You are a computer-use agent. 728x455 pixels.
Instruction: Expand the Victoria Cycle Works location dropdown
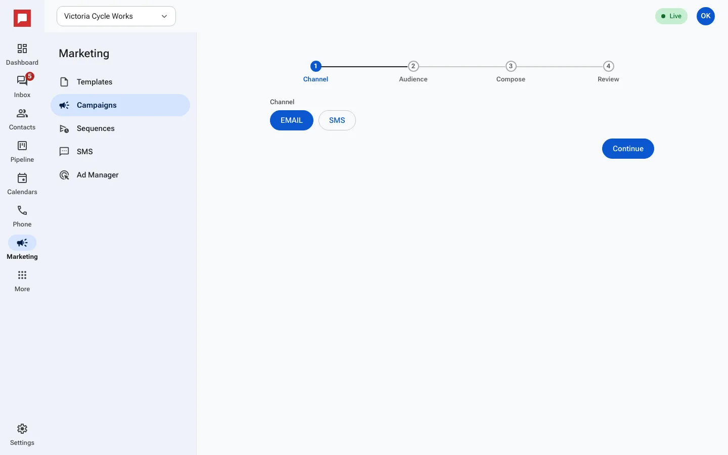coord(116,16)
